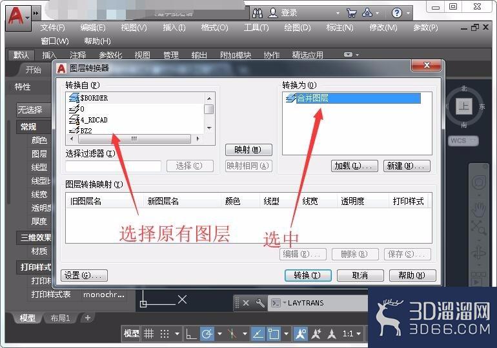
Task: Open the 文件(F) menu
Action: [53, 28]
